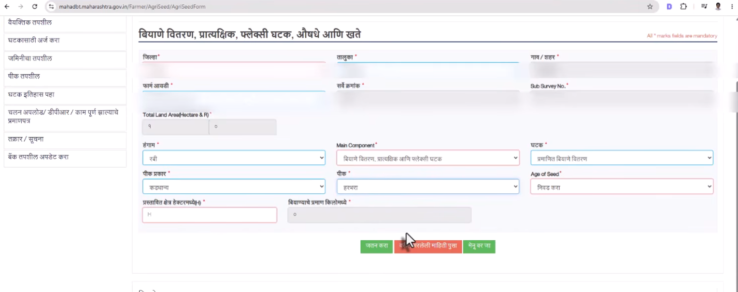Click the मेनू वर जा button
The height and width of the screenshot is (292, 738).
pyautogui.click(x=479, y=246)
